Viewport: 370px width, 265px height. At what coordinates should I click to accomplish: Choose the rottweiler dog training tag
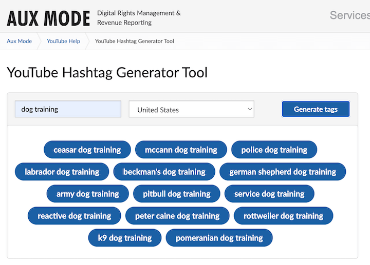[x=283, y=216]
